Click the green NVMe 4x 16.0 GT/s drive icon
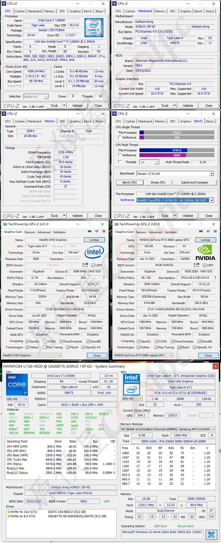Screen dimensions: 221x543 (x=9, y=512)
